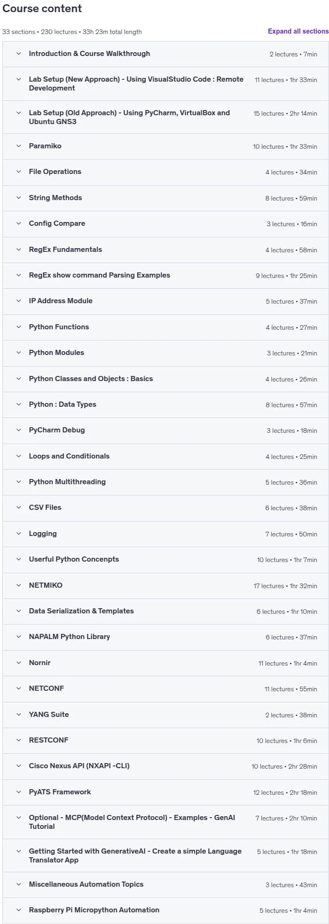
Task: Click the chevron icon beside YANG Suite
Action: click(x=19, y=715)
